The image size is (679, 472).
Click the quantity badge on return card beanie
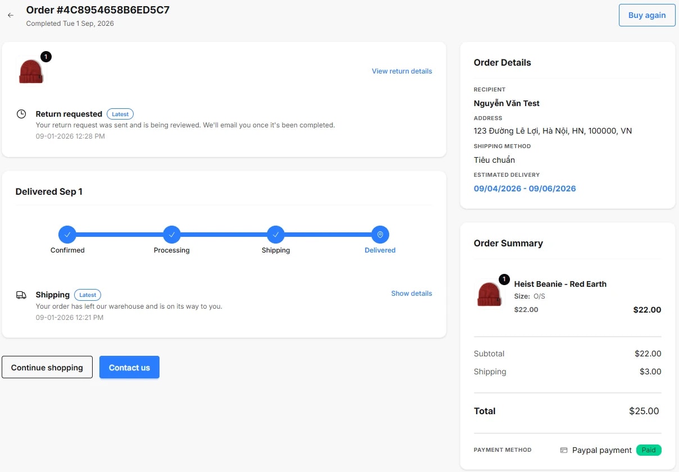(x=46, y=57)
